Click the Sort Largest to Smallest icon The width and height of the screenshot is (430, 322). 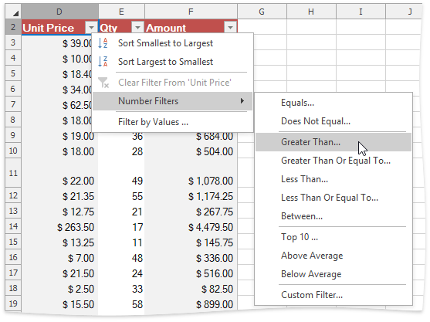[103, 62]
